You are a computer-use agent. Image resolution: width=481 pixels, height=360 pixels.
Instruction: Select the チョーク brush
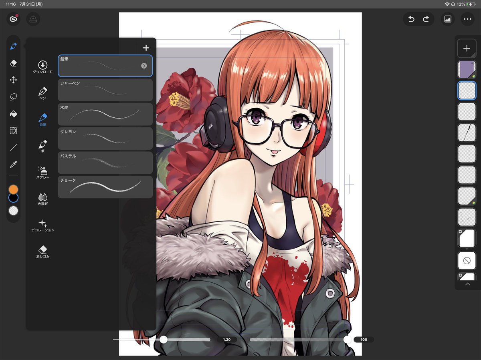point(105,187)
